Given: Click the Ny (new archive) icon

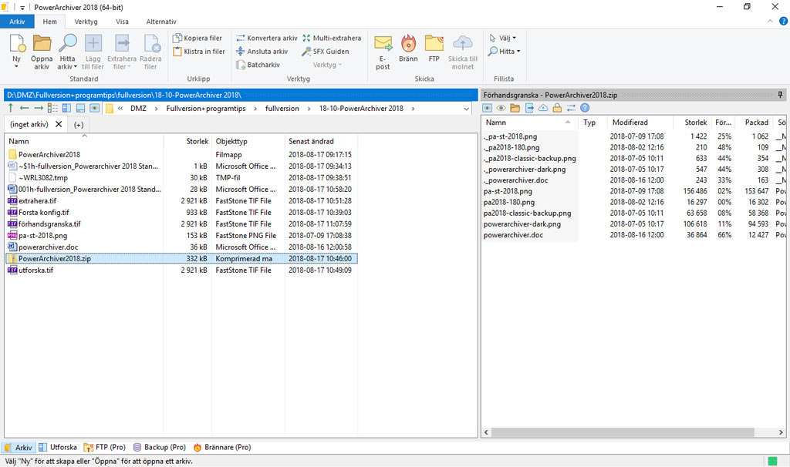Looking at the screenshot, I should tap(17, 44).
